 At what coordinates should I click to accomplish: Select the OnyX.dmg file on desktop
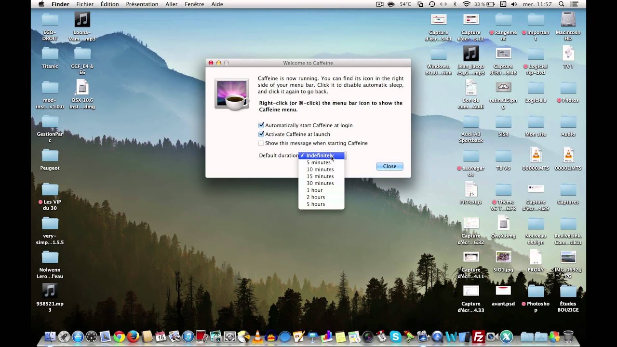503,227
